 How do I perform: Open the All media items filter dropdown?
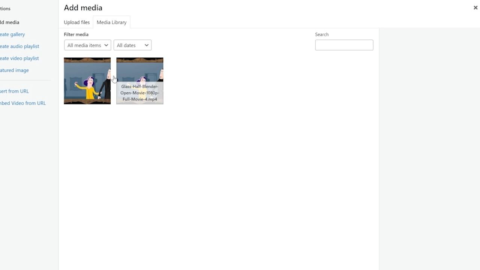pos(87,45)
